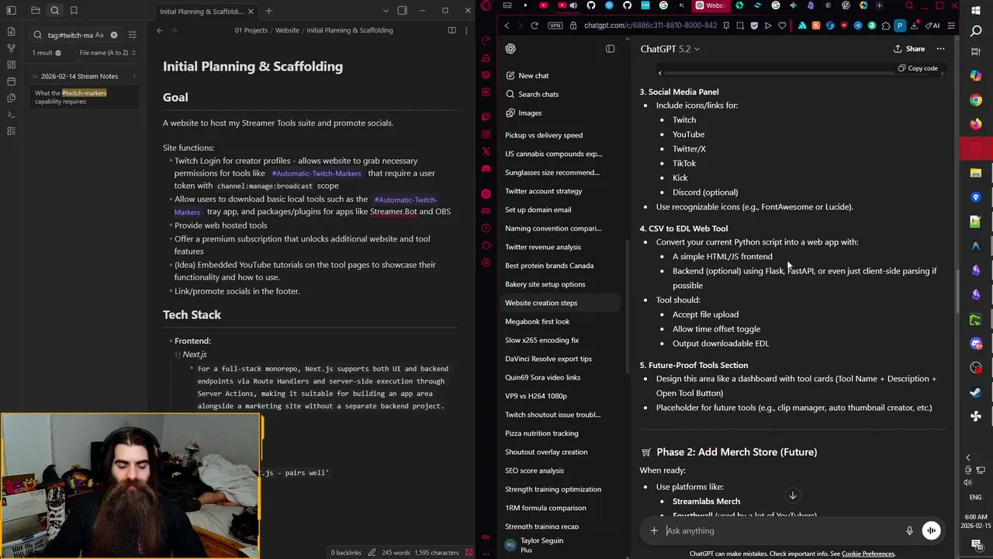Click Copy code button

point(917,68)
